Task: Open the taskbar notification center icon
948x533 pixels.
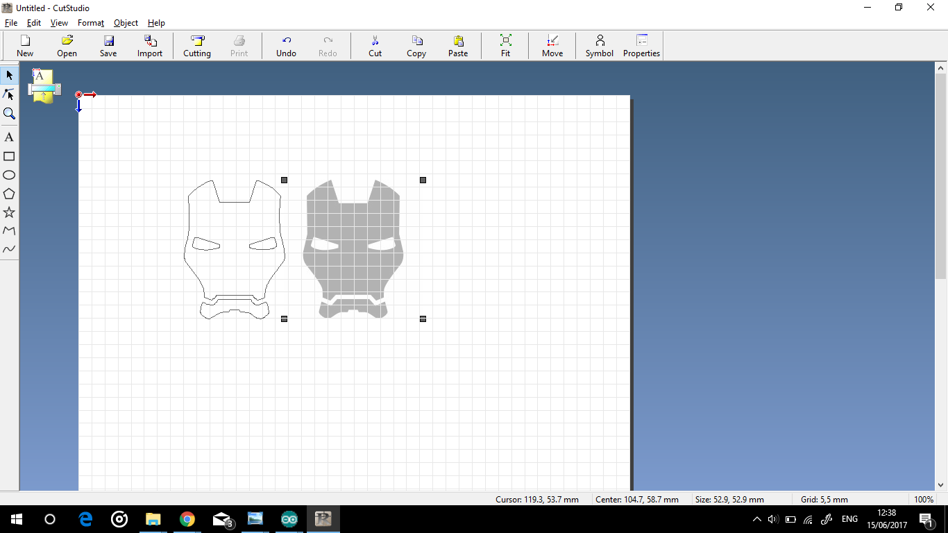Action: pyautogui.click(x=926, y=519)
